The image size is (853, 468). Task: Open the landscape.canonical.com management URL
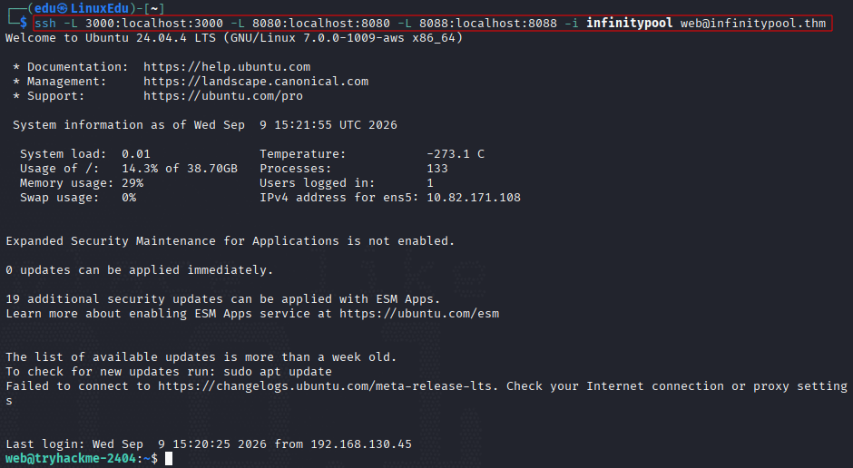pyautogui.click(x=256, y=82)
